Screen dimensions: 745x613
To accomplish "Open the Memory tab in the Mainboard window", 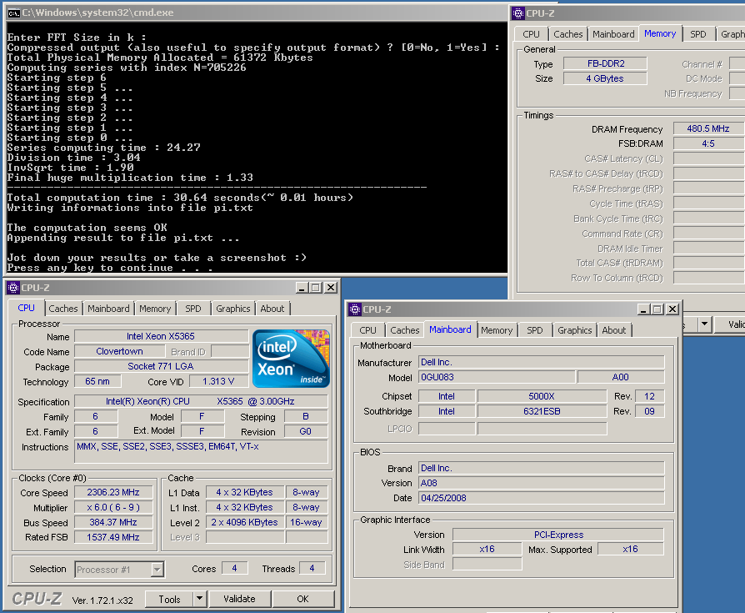I will coord(497,330).
